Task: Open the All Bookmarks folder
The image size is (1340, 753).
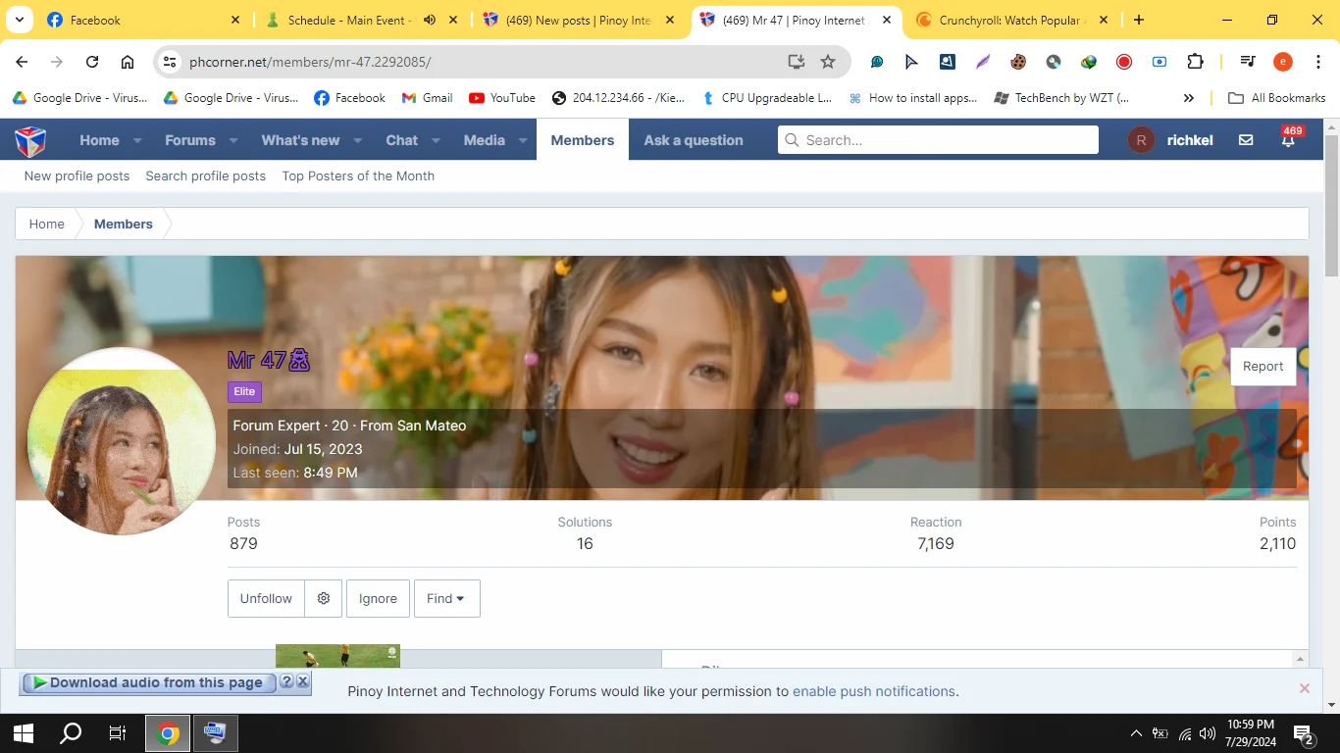Action: (1277, 98)
